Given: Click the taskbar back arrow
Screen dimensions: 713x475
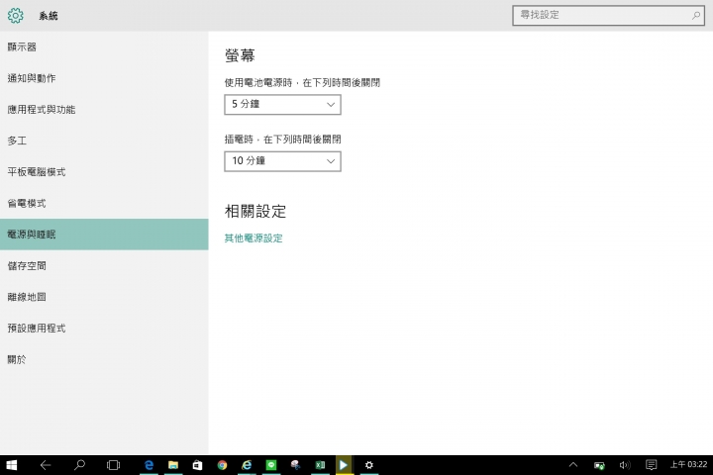Looking at the screenshot, I should click(46, 465).
